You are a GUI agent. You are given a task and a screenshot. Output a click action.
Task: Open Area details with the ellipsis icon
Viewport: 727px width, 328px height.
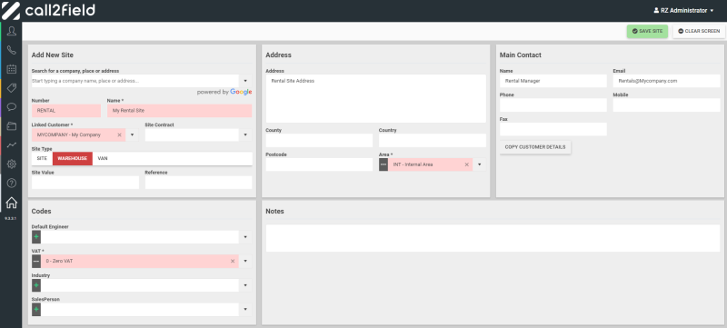[383, 164]
